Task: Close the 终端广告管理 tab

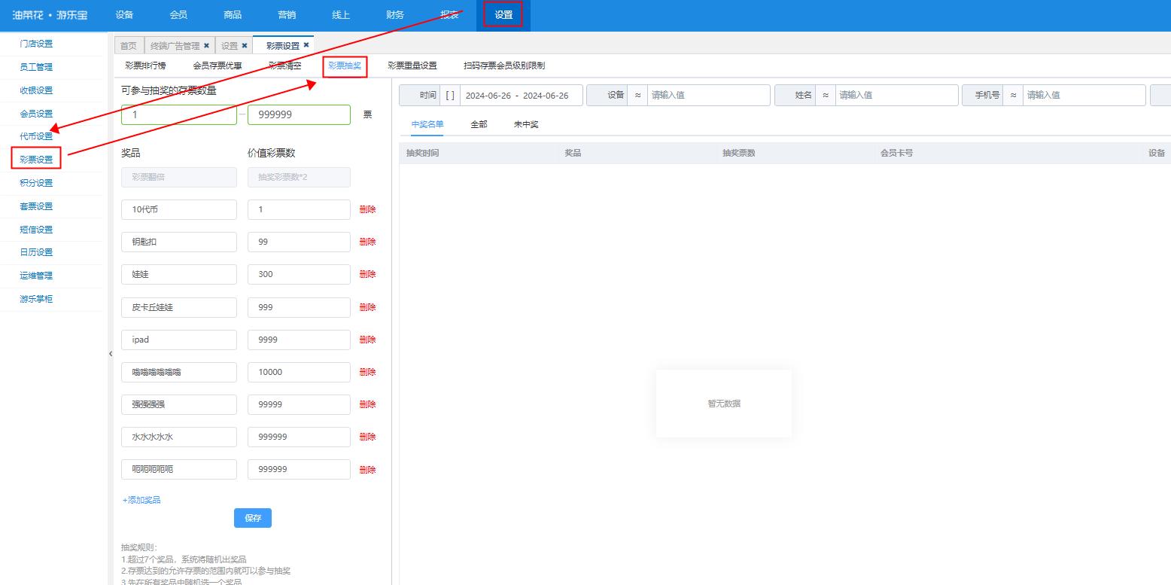Action: pyautogui.click(x=206, y=45)
